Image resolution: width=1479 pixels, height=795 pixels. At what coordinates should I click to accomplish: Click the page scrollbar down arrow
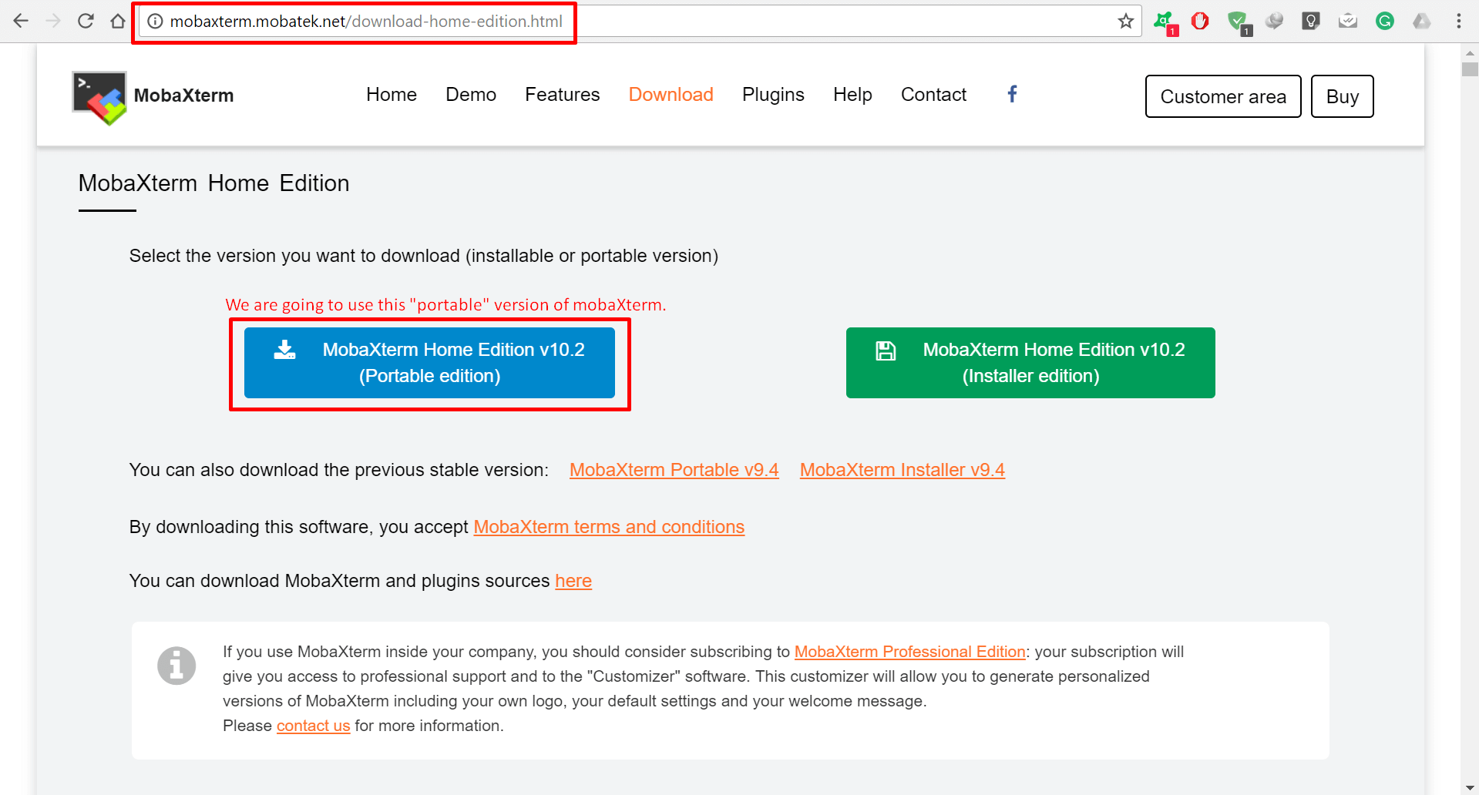coord(1470,787)
